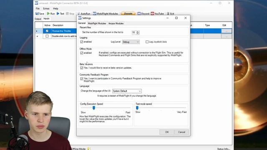Uncheck Active for Thomas the Throttle row
The image size is (267, 150).
pos(47,31)
